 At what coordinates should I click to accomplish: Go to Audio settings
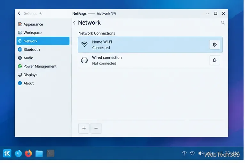(x=43, y=58)
